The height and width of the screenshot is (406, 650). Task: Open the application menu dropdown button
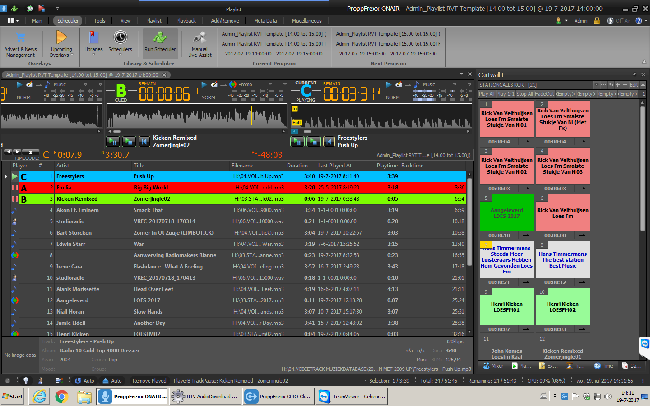click(14, 21)
